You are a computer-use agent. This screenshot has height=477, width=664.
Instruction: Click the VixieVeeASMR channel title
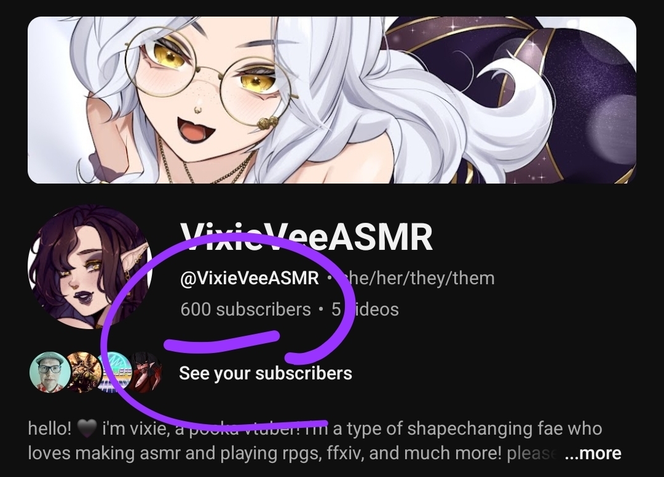306,238
